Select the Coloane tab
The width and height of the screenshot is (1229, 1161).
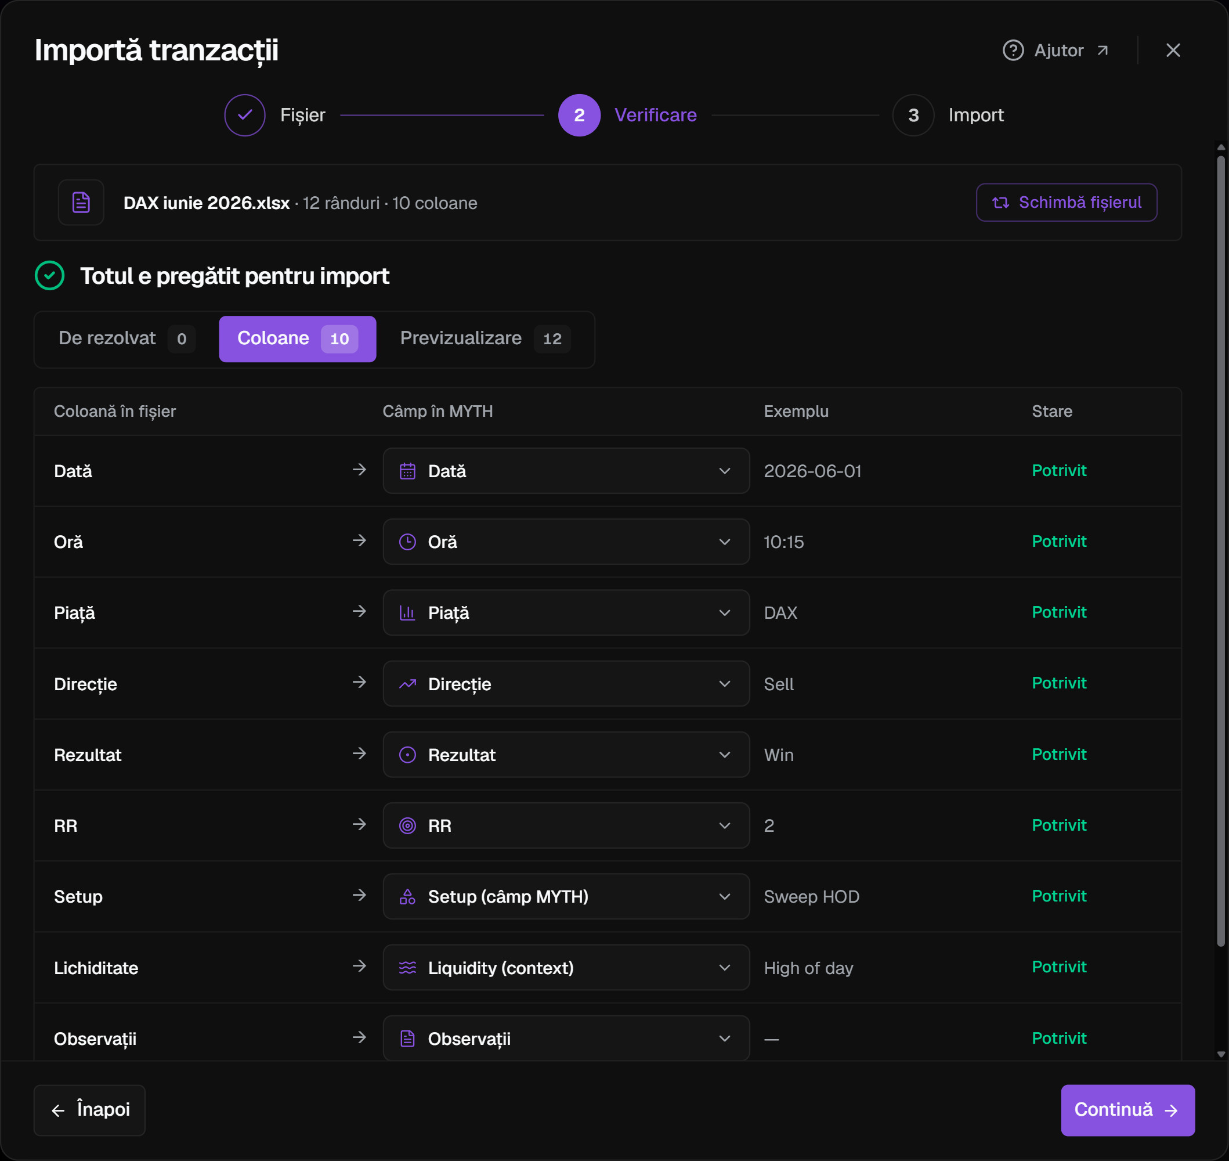tap(298, 339)
